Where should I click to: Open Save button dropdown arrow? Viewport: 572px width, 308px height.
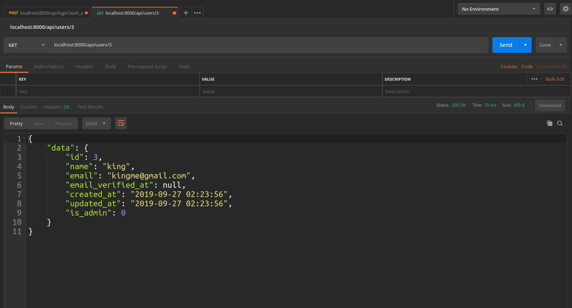(561, 45)
